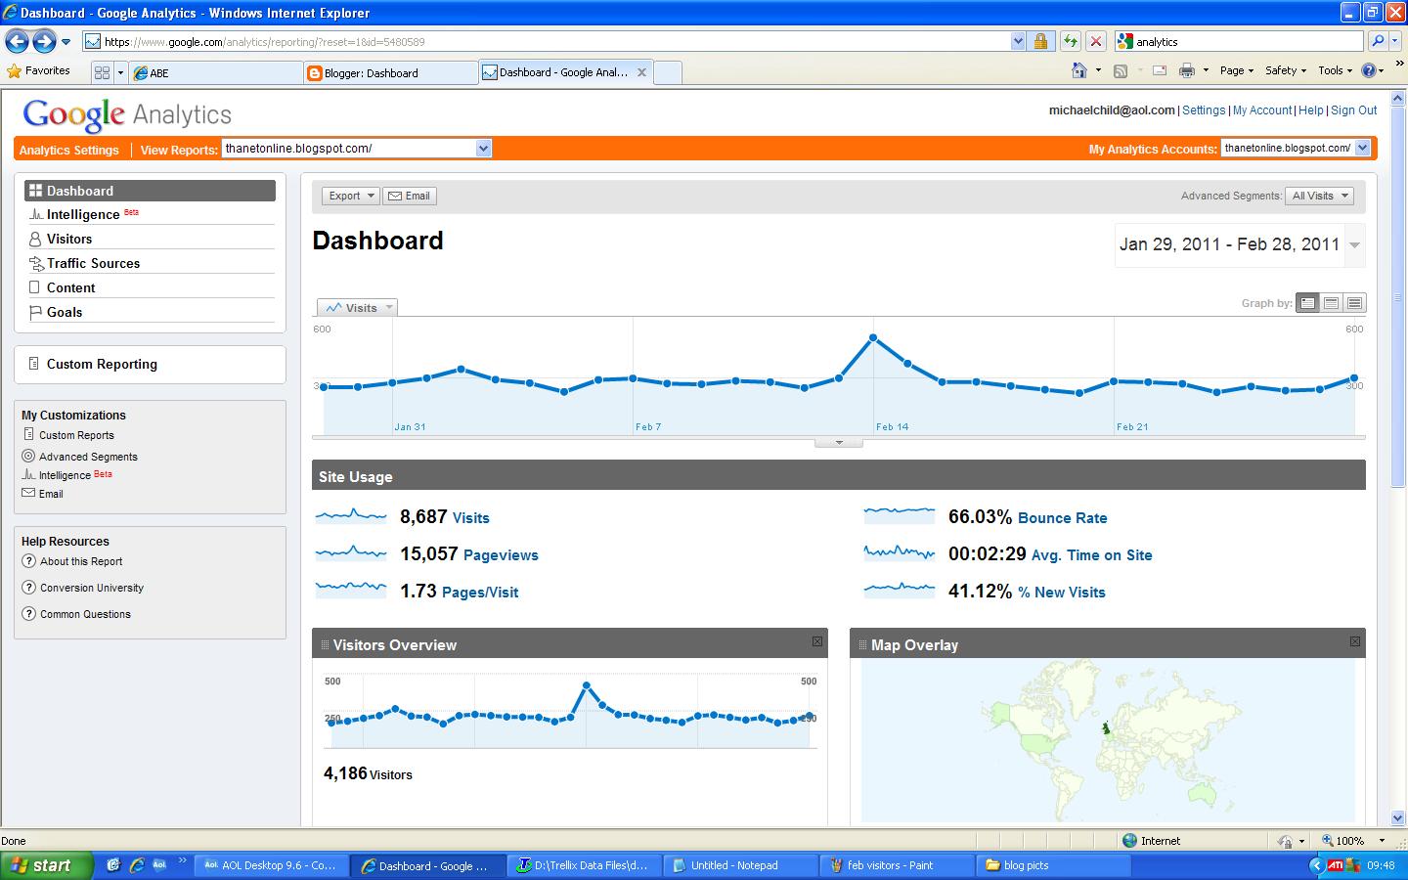Click the search box containing analytics
Screen dimensions: 1408x880
pyautogui.click(x=1239, y=41)
